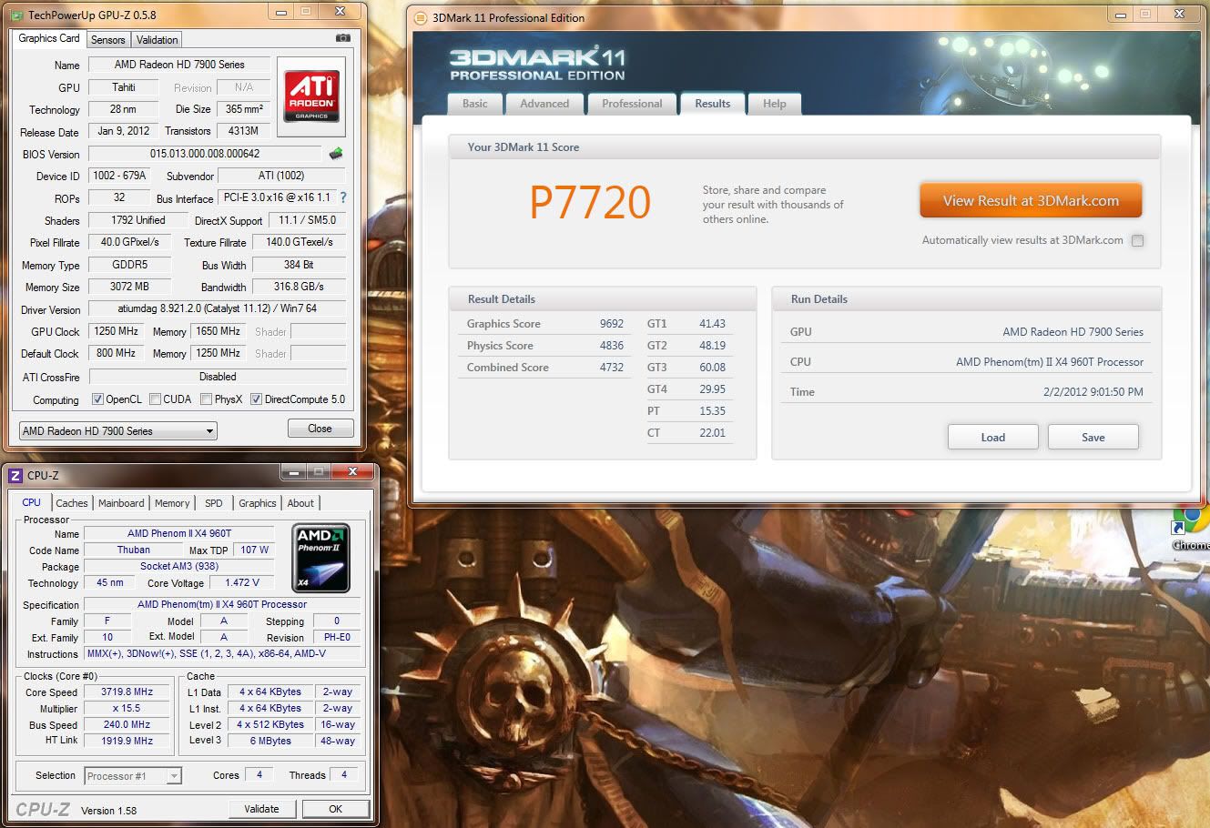Click the Code Name Thuban value
Screen dimensions: 1210x828
133,550
